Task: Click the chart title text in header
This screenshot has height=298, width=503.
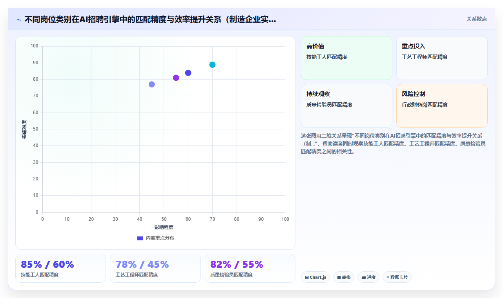Action: pos(150,19)
